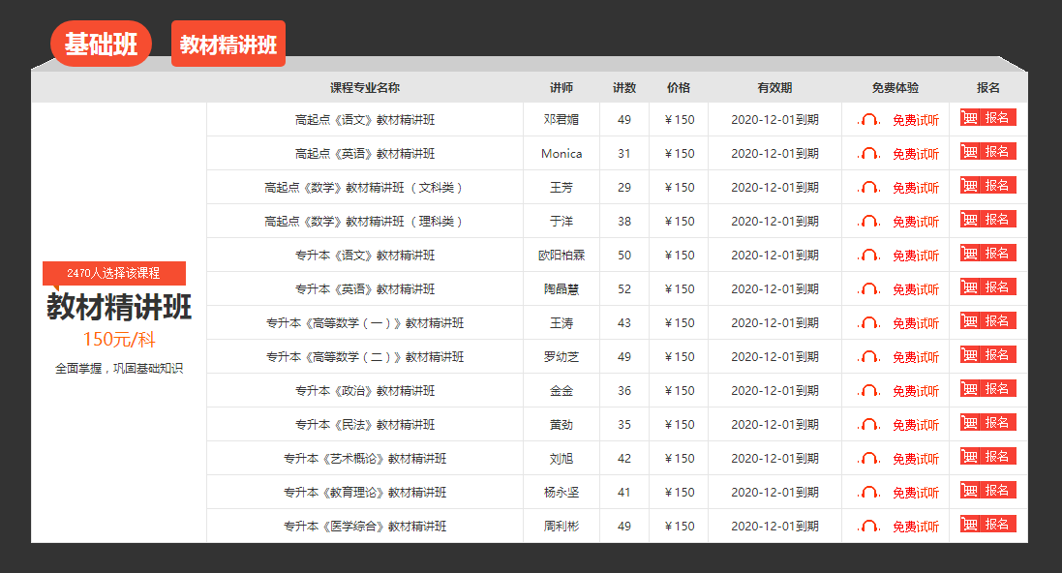Click 报名 button for 高起点《语文》
Screen dimensions: 1062x573
coord(988,118)
